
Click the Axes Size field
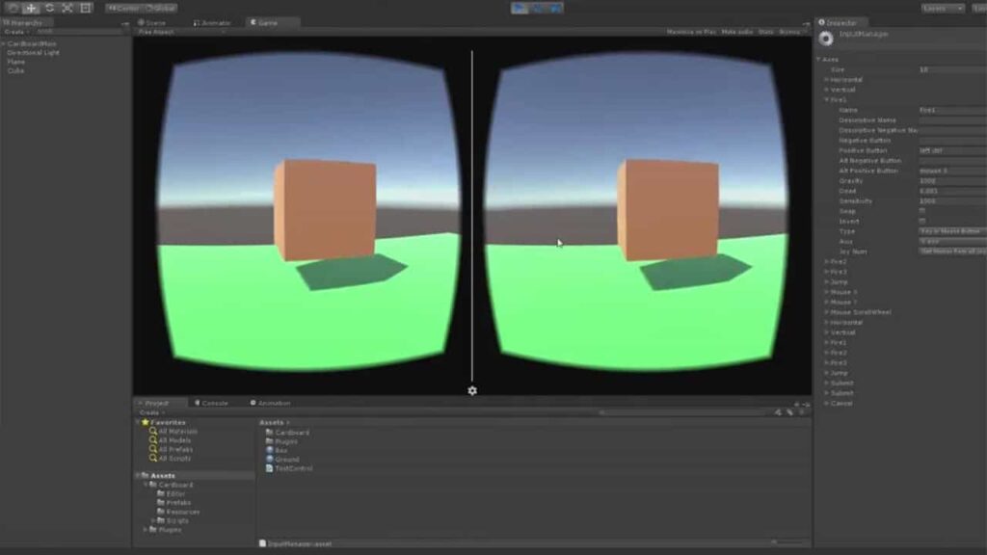click(952, 69)
